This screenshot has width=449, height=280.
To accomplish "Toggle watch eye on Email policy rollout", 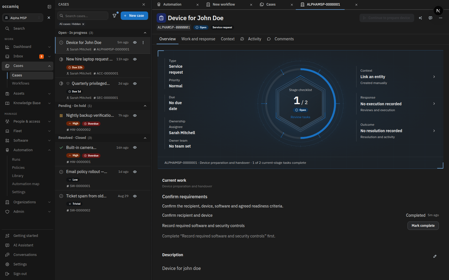I will 135,172.
